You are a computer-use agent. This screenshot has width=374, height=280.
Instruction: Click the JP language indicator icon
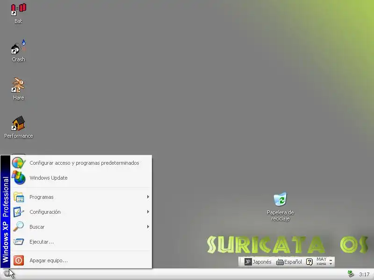point(248,262)
